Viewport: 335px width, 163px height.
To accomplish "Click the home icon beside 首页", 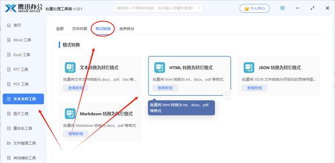I will tap(9, 25).
